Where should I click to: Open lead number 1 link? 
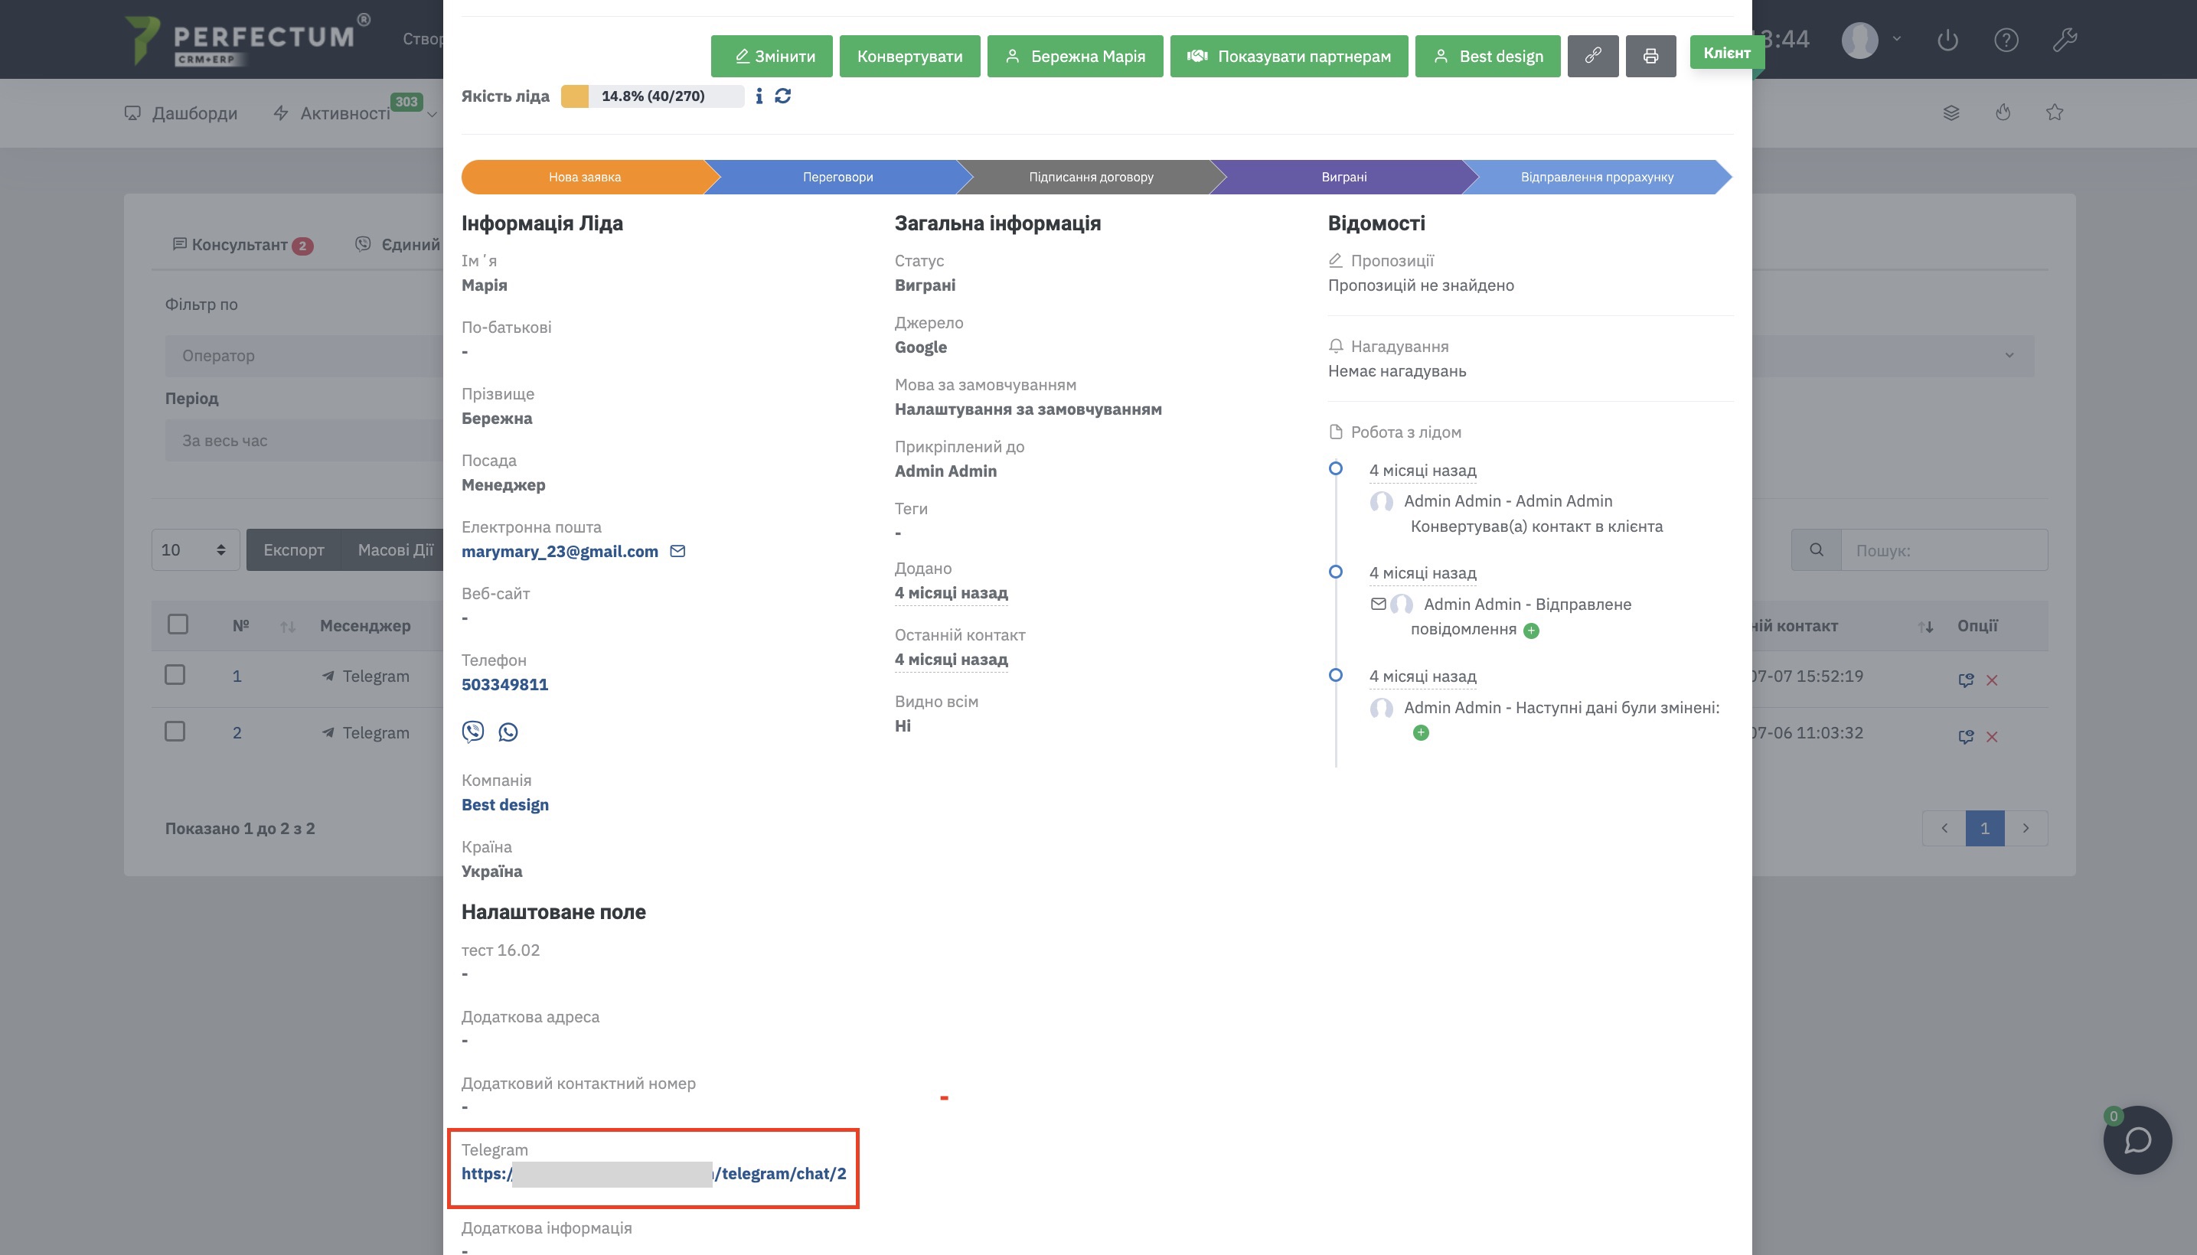click(x=237, y=676)
